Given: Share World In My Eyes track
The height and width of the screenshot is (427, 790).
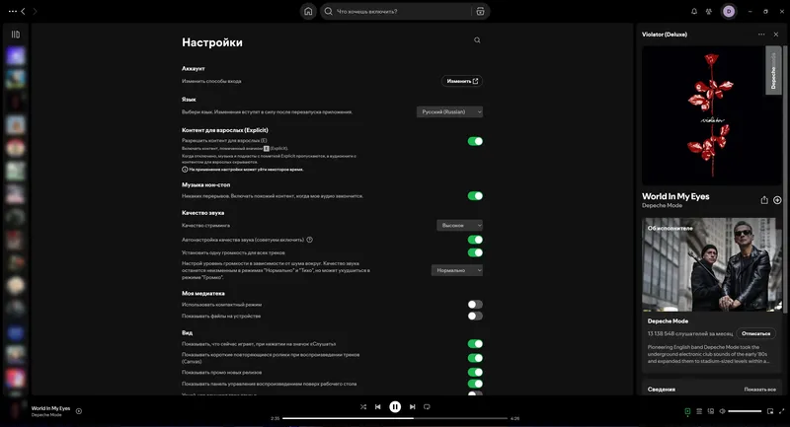Looking at the screenshot, I should pos(764,199).
